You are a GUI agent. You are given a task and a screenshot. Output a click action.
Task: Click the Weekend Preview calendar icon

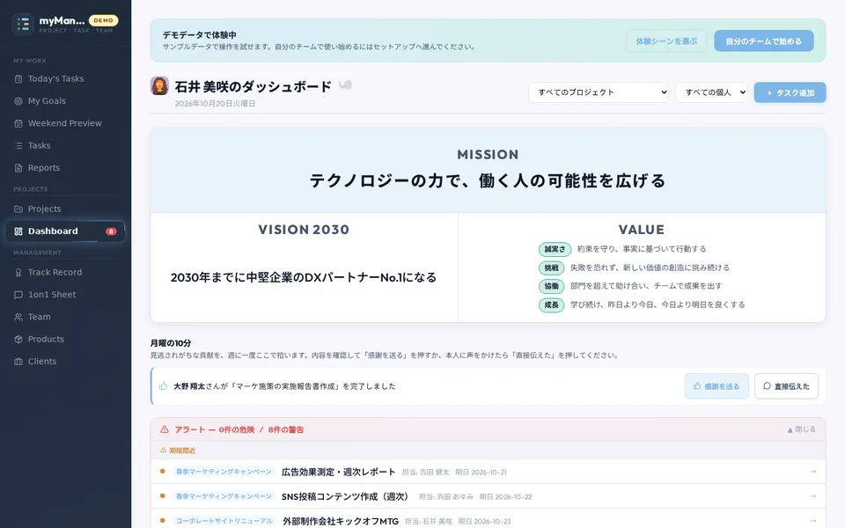pyautogui.click(x=18, y=123)
